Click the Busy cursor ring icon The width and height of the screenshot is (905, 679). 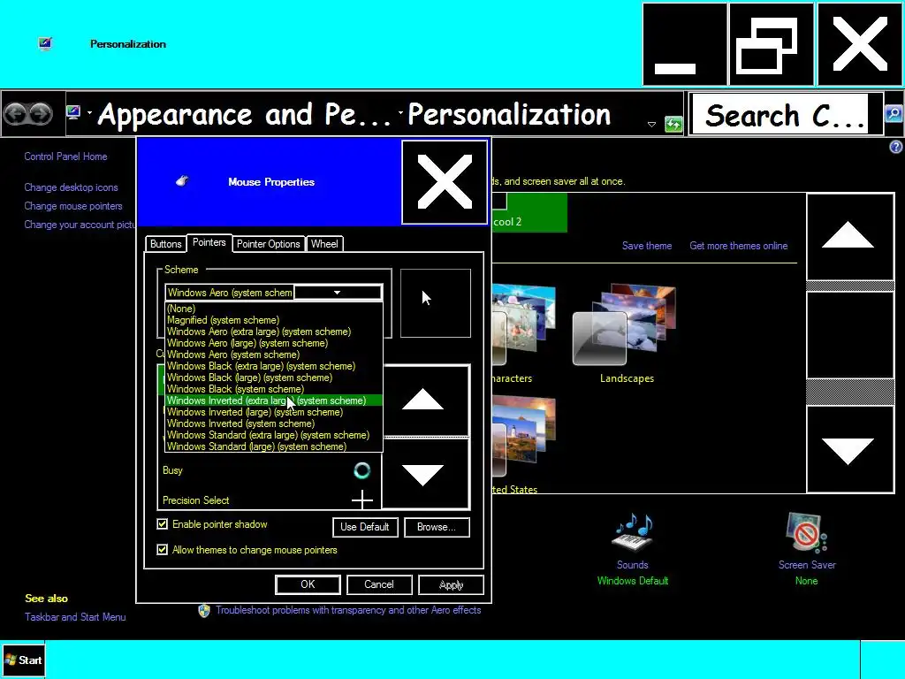361,470
